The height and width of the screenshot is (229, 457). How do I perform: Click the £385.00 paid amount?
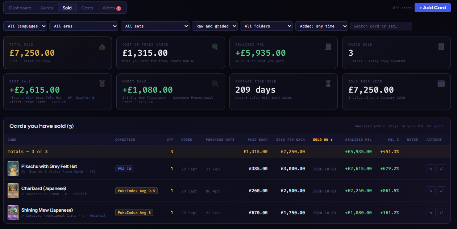click(258, 169)
